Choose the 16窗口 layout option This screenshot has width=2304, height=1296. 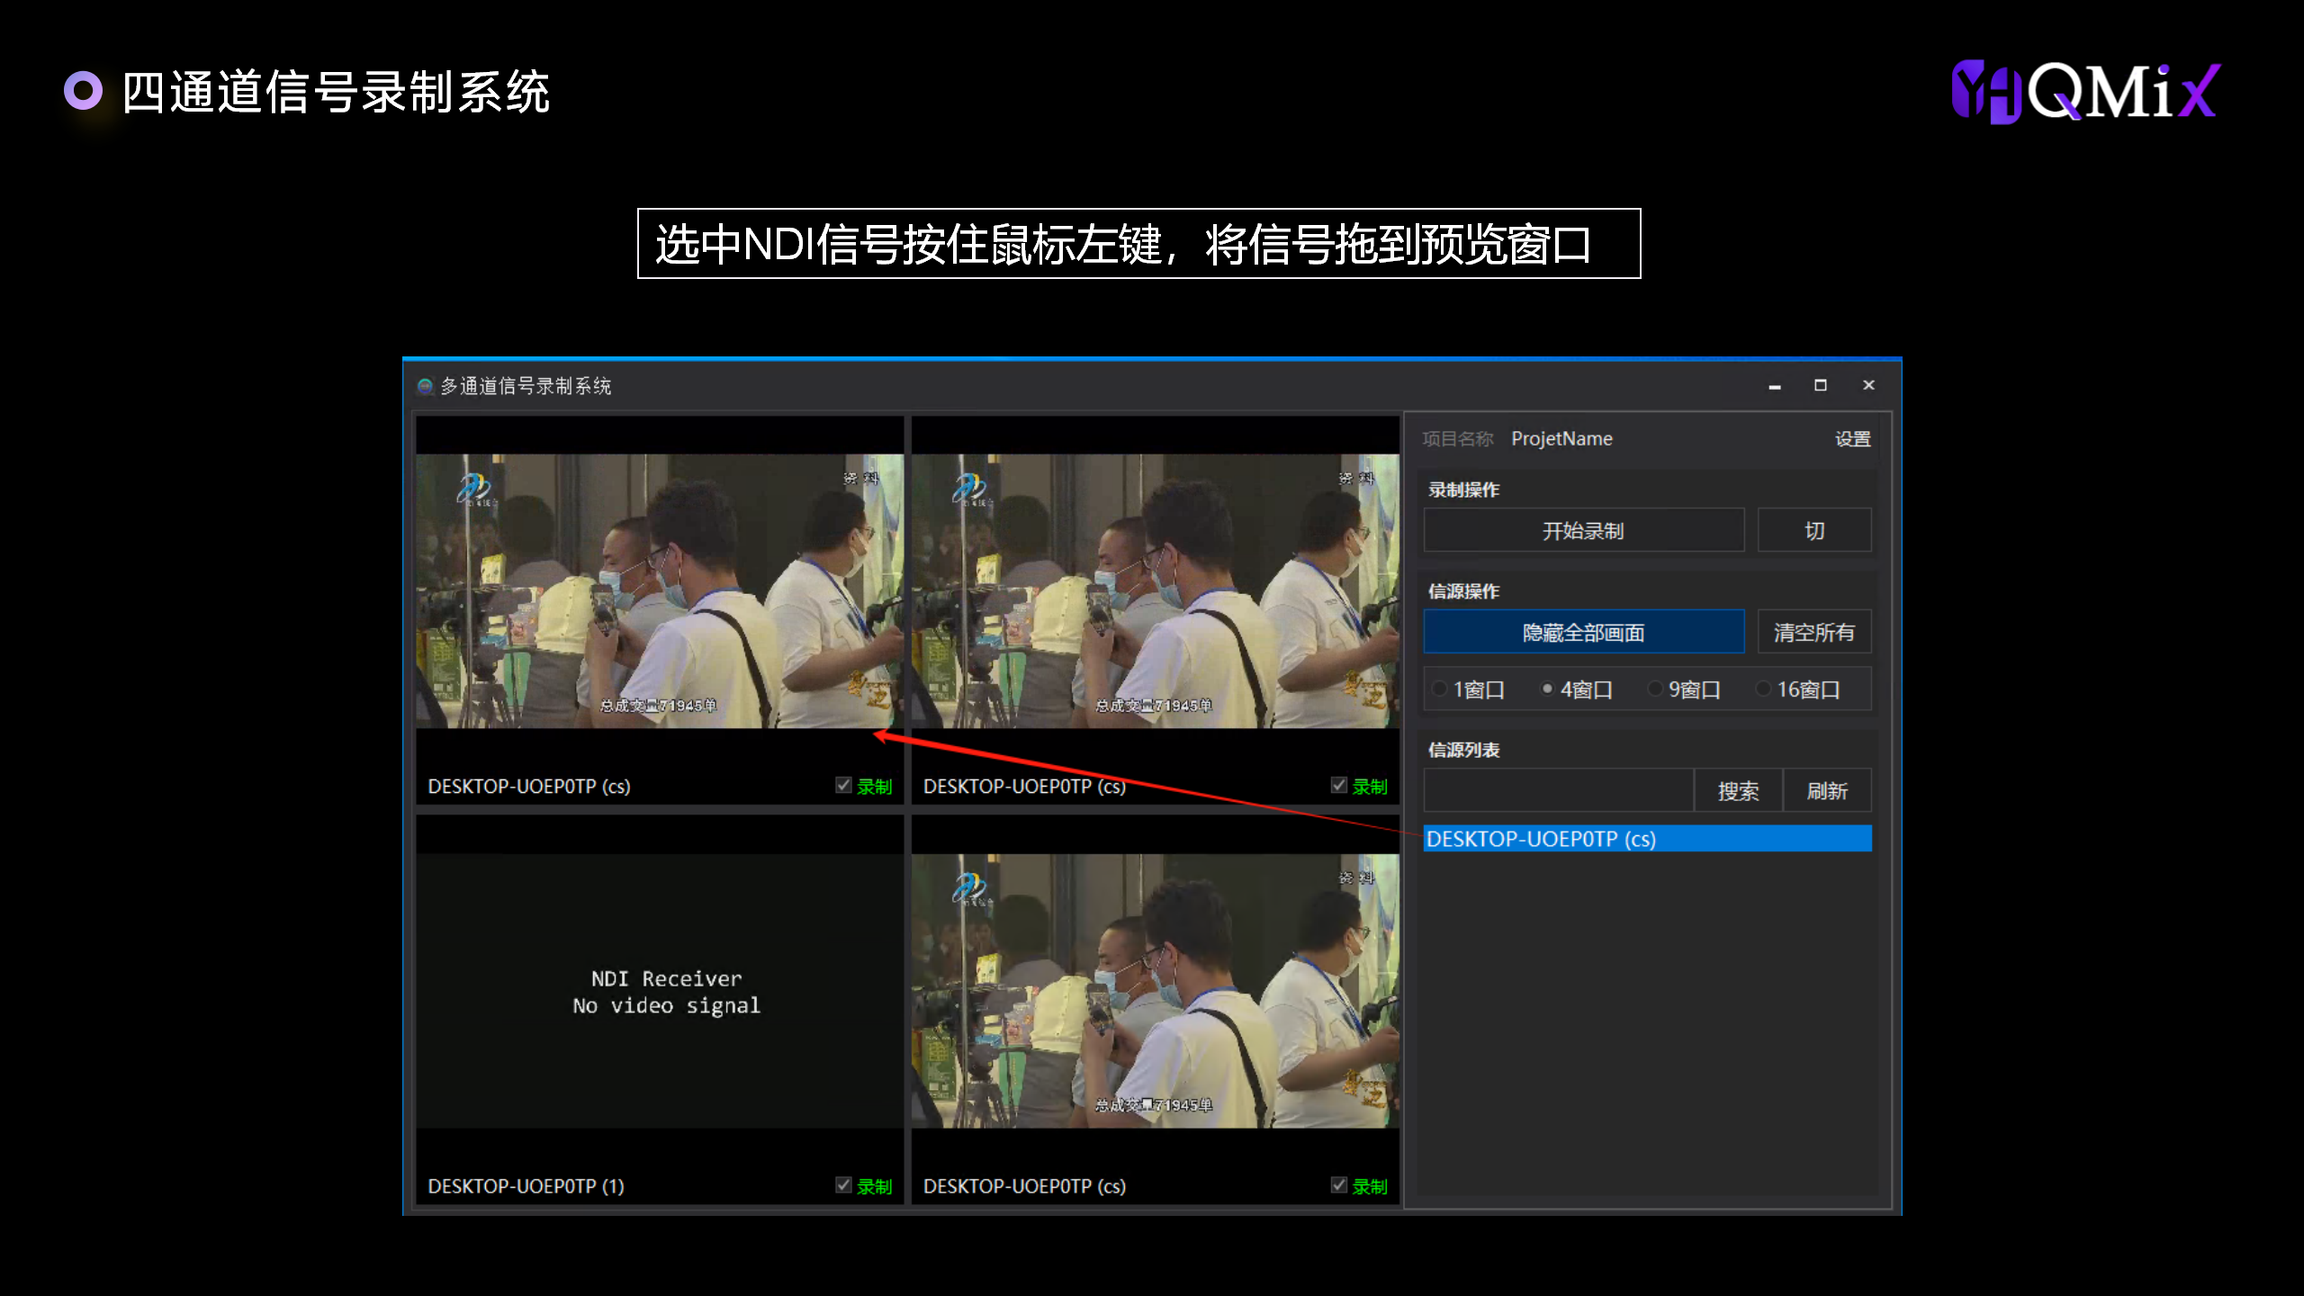[x=1763, y=689]
